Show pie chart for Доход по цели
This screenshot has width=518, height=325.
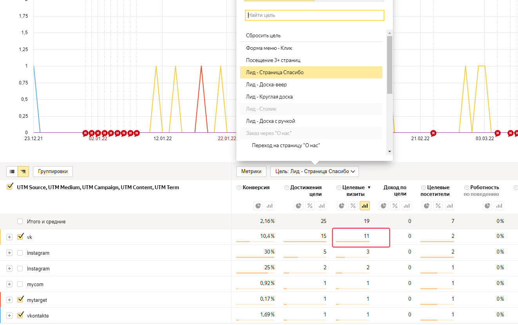pyautogui.click(x=384, y=206)
